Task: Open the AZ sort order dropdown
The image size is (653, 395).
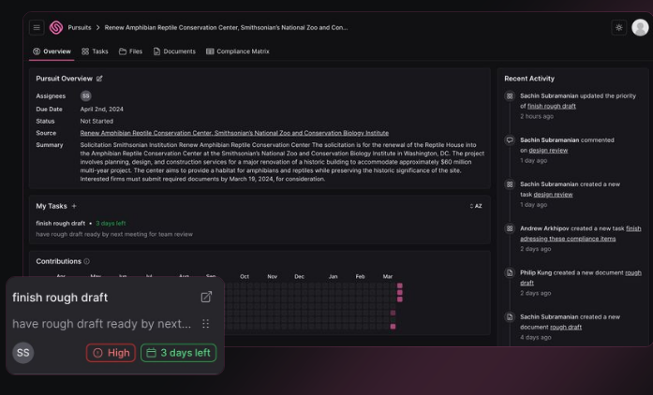Action: (x=476, y=206)
